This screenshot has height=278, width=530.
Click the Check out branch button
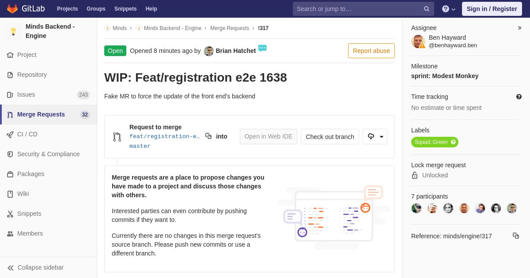tap(330, 137)
